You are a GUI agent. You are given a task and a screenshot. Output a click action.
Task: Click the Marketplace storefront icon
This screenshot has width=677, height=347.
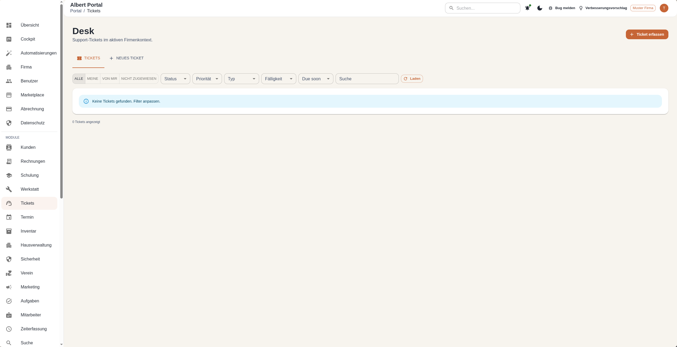9,95
